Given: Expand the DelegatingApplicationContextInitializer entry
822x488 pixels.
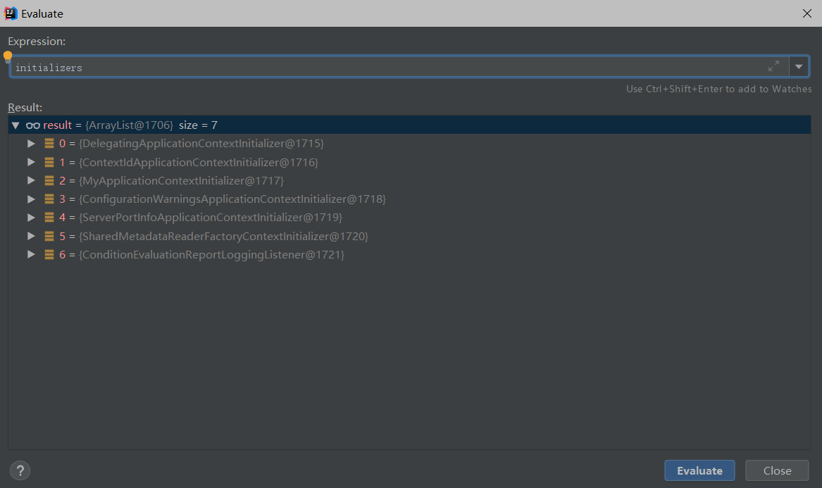Looking at the screenshot, I should (x=31, y=143).
